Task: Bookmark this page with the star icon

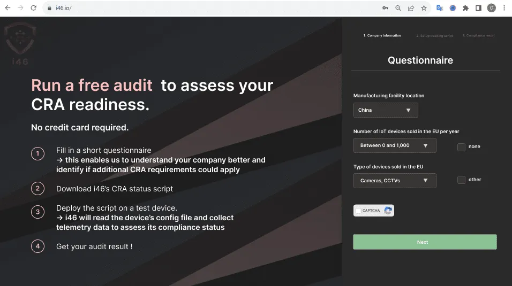Action: pos(424,8)
